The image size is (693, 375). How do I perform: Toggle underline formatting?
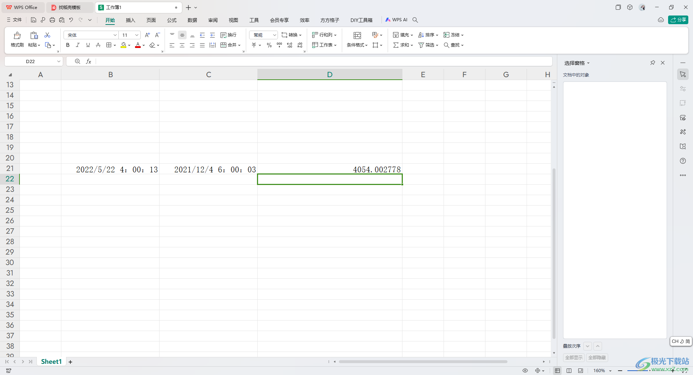[88, 45]
